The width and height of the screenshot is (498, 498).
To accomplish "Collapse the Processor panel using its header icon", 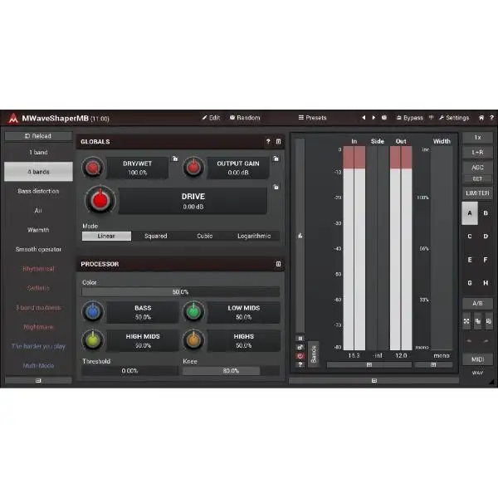I will [278, 264].
